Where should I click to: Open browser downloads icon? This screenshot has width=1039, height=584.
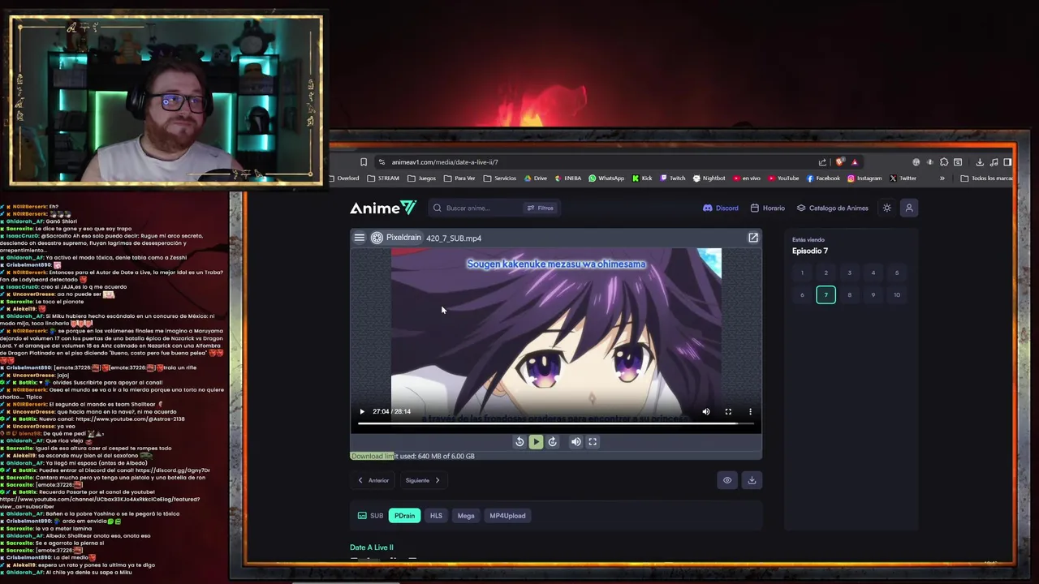click(x=980, y=162)
